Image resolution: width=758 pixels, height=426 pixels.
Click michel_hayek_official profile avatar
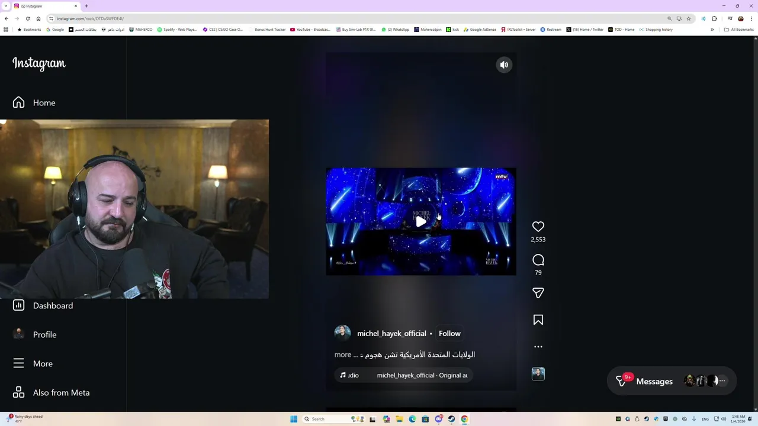(342, 333)
